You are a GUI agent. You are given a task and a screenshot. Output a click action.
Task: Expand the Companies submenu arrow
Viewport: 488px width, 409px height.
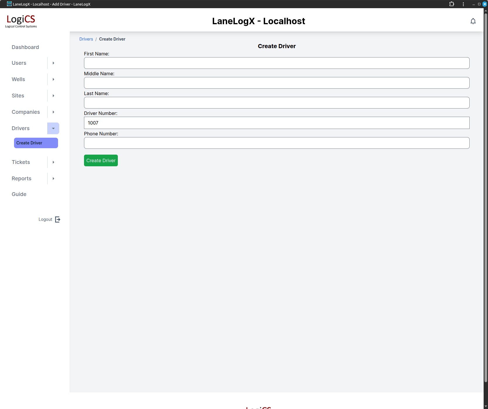click(53, 112)
